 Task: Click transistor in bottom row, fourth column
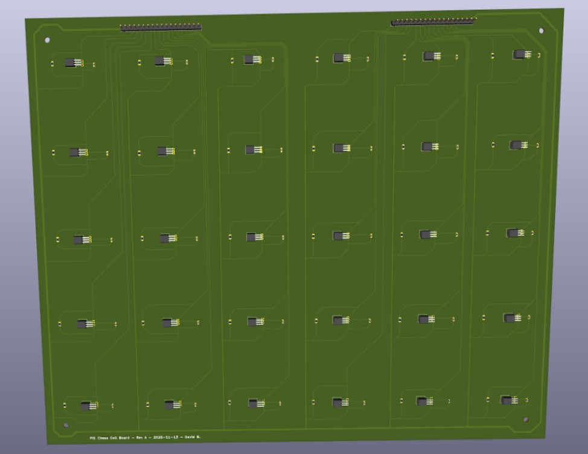pos(339,402)
